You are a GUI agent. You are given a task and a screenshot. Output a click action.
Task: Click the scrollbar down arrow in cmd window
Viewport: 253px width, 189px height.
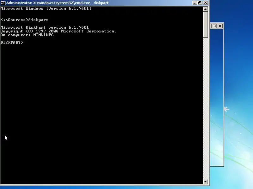point(205,182)
